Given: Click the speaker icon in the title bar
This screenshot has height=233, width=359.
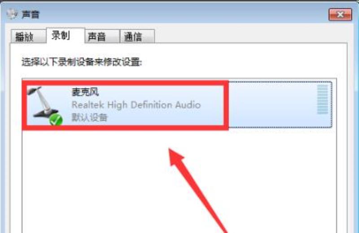Looking at the screenshot, I should (x=12, y=14).
